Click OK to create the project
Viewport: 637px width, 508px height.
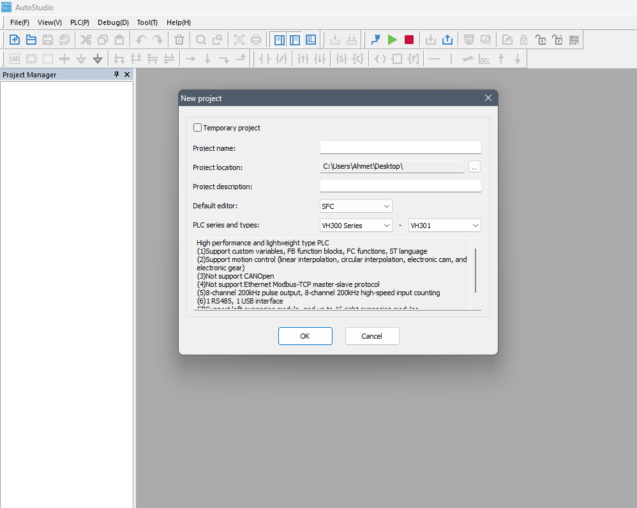coord(305,336)
